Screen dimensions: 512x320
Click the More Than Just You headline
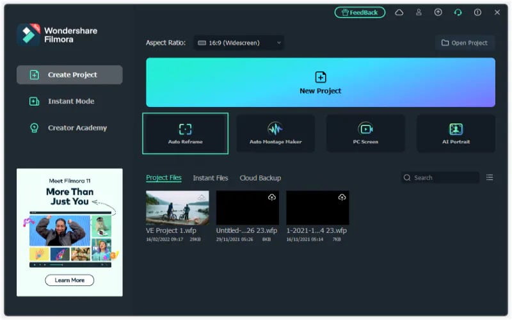point(70,196)
